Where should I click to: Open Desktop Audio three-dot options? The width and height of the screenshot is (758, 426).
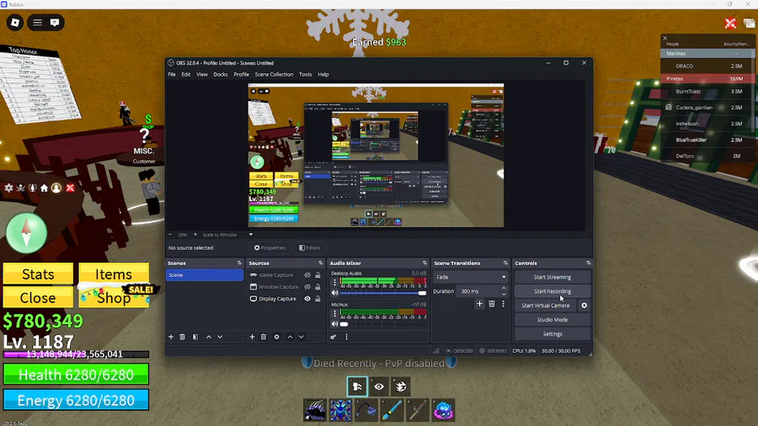[x=334, y=282]
